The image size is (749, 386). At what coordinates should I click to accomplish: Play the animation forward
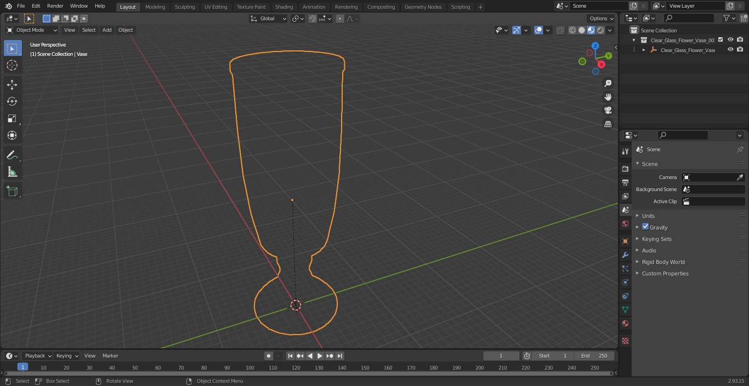pyautogui.click(x=320, y=356)
